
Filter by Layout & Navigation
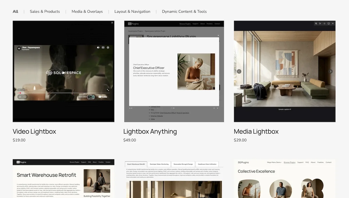(132, 12)
